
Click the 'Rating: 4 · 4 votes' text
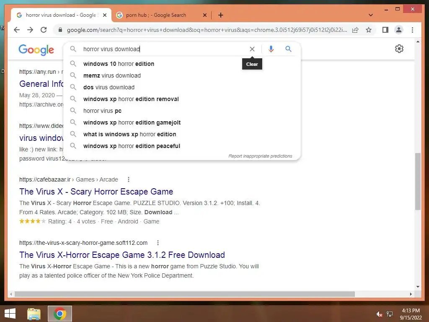pos(72,221)
